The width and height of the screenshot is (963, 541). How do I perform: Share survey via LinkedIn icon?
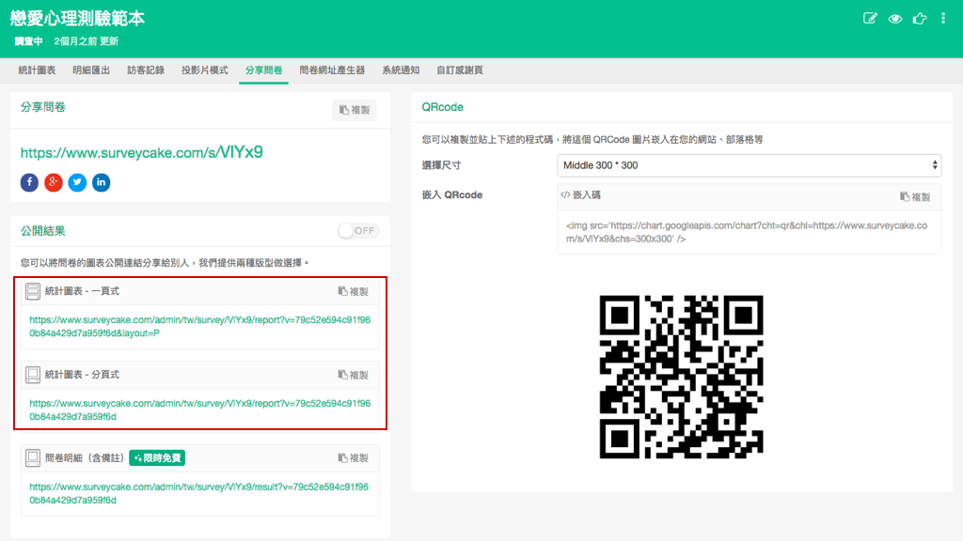(x=101, y=182)
